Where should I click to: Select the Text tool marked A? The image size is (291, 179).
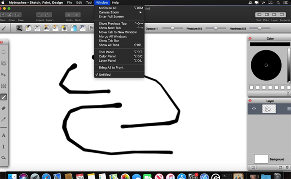point(3,135)
